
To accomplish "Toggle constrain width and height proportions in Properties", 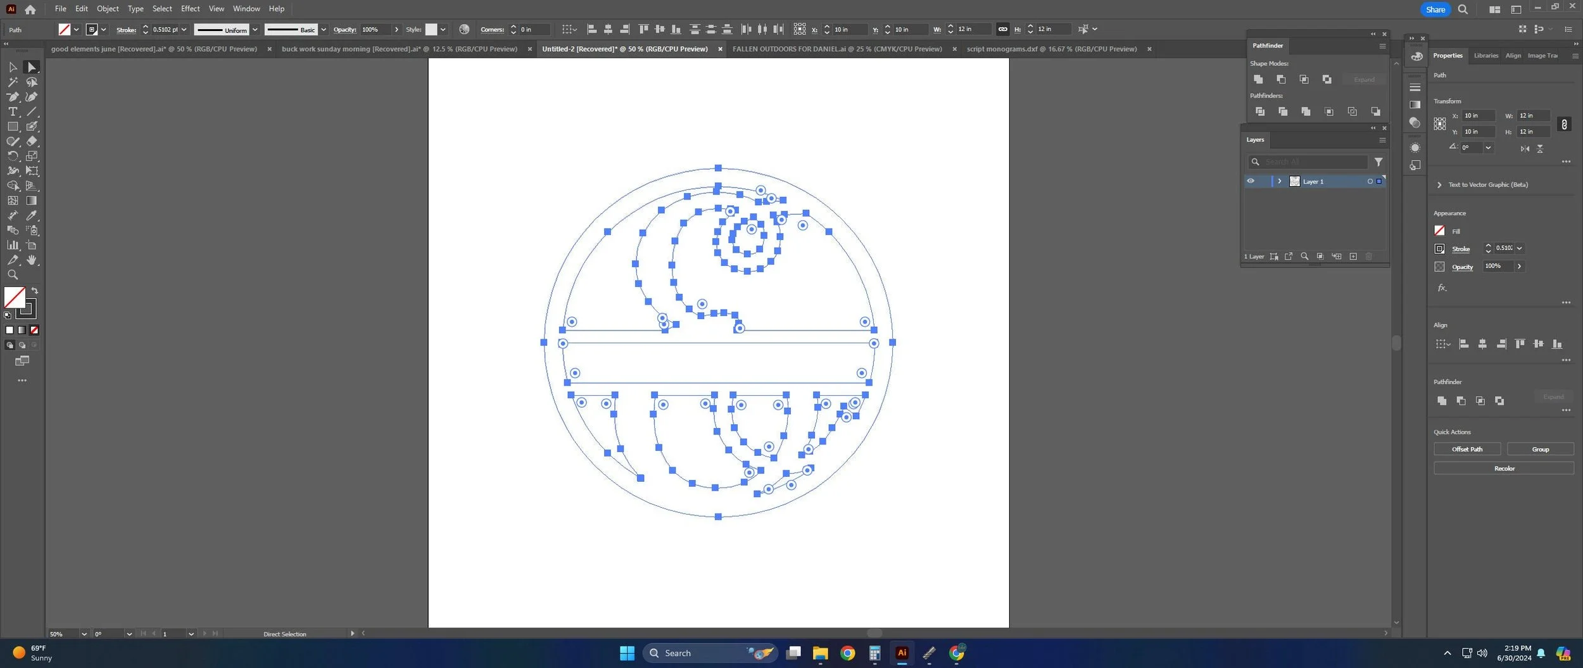I will [x=1564, y=124].
